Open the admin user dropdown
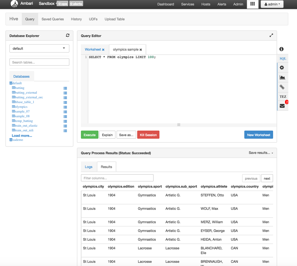Viewport: 297px width, 266px height. 272,4
